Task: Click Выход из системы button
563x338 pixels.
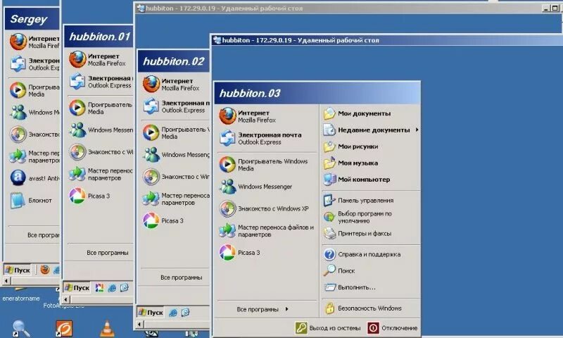Action: (328, 328)
